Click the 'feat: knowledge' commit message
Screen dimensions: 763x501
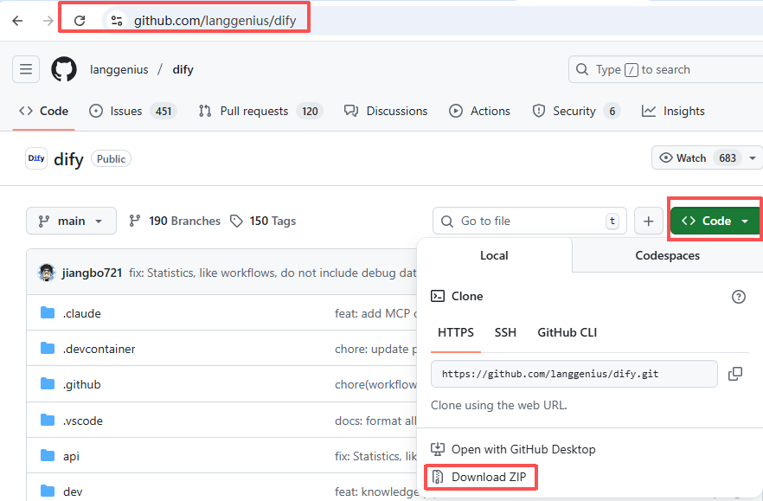pyautogui.click(x=375, y=491)
